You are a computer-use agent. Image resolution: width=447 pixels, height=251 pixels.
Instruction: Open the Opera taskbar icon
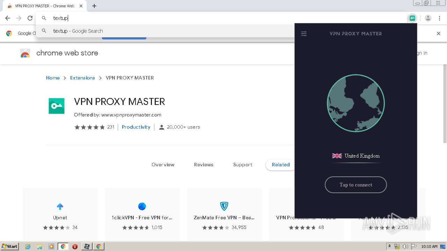(x=75, y=246)
